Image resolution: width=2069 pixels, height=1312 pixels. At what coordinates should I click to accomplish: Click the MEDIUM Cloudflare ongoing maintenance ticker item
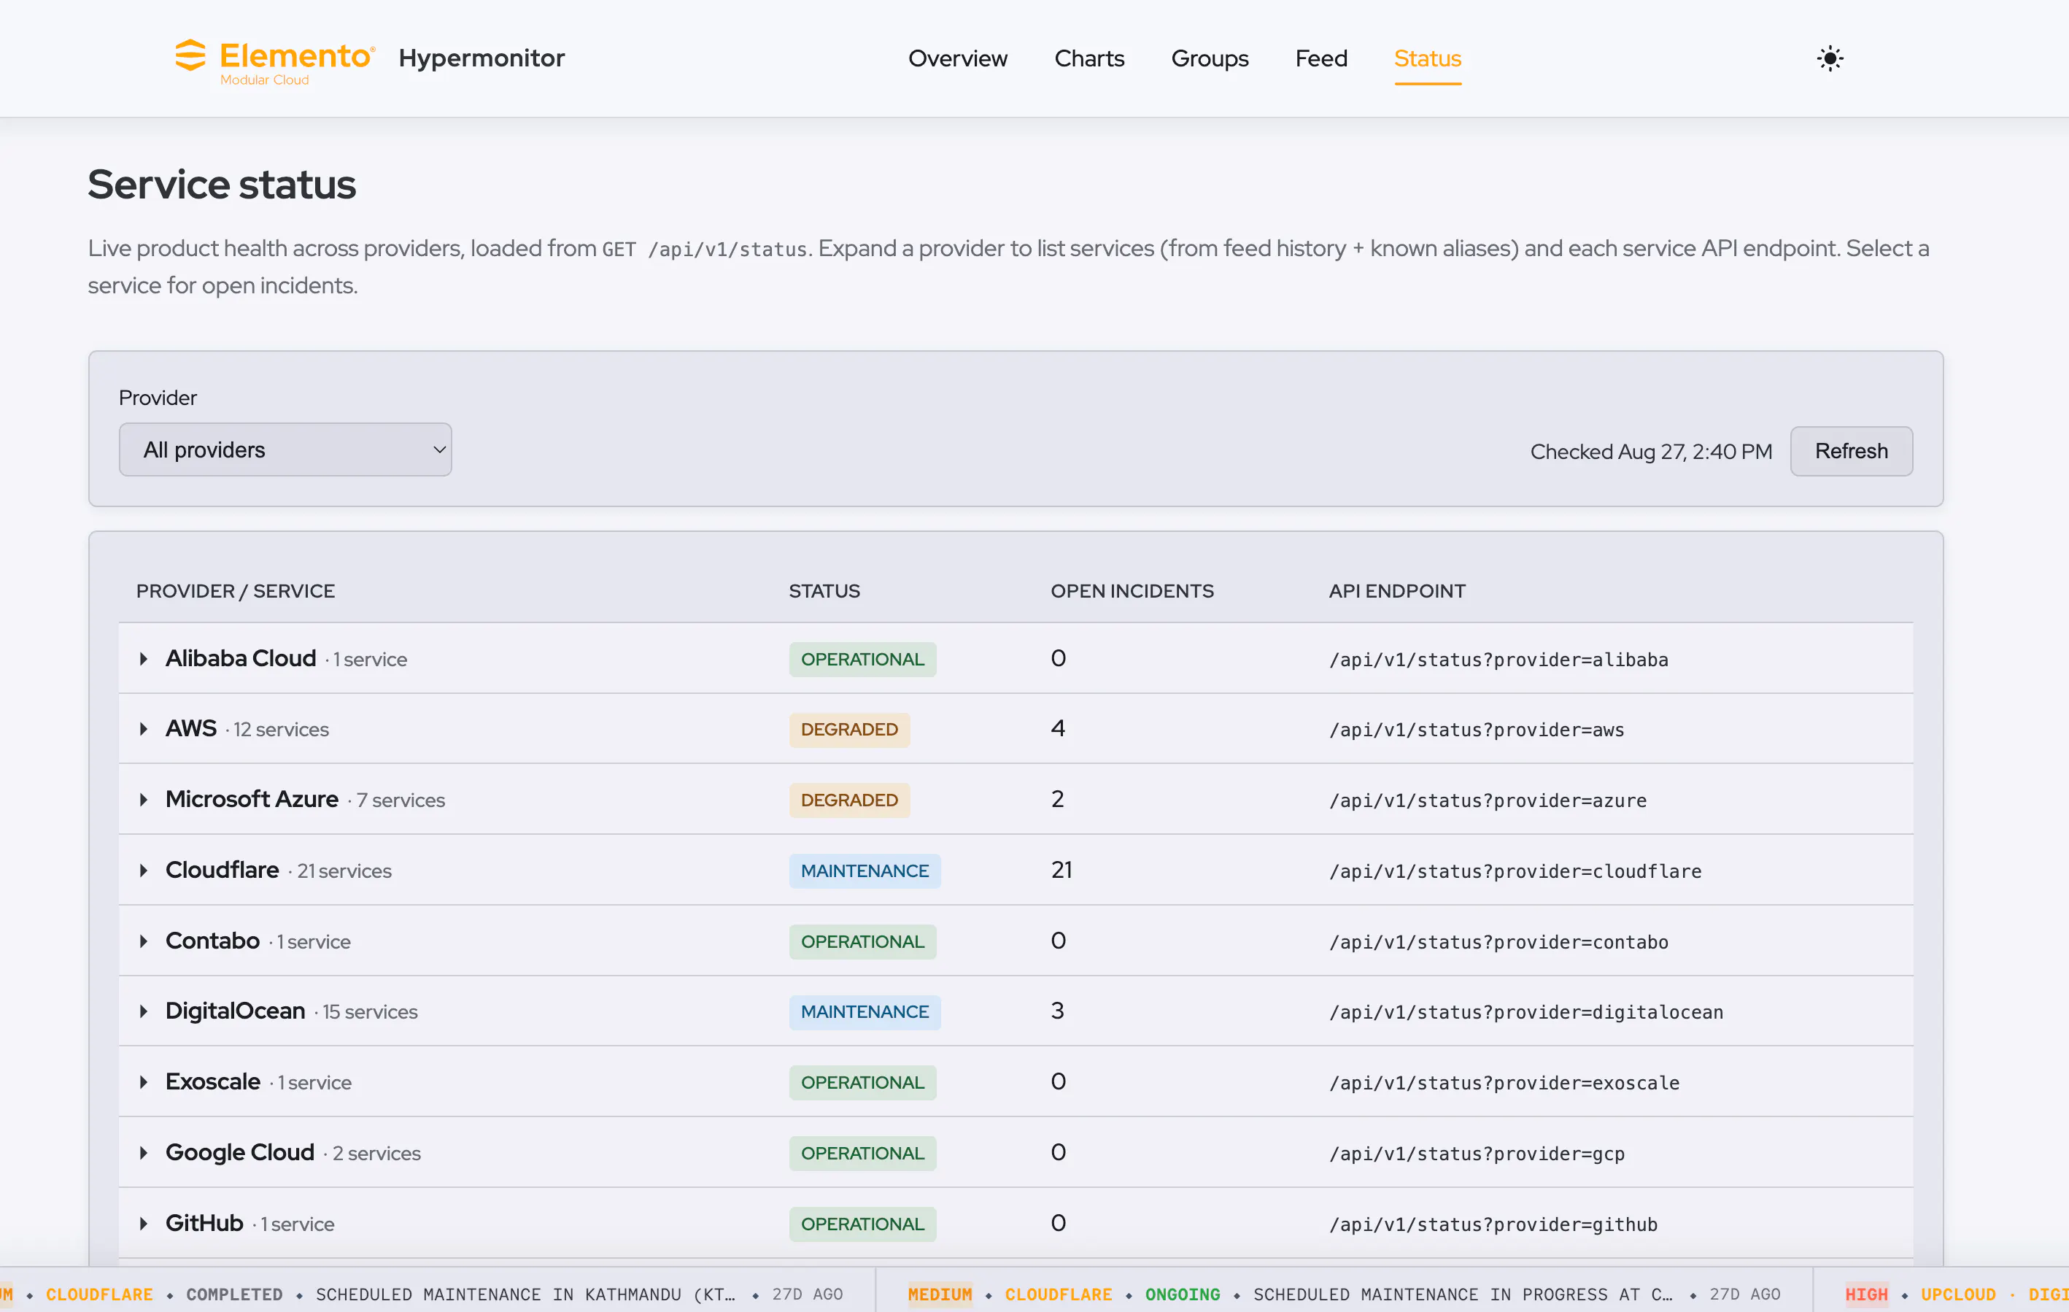point(1344,1294)
